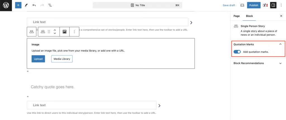Undo the last change
Image resolution: width=286 pixels, height=120 pixels.
coord(34,5)
